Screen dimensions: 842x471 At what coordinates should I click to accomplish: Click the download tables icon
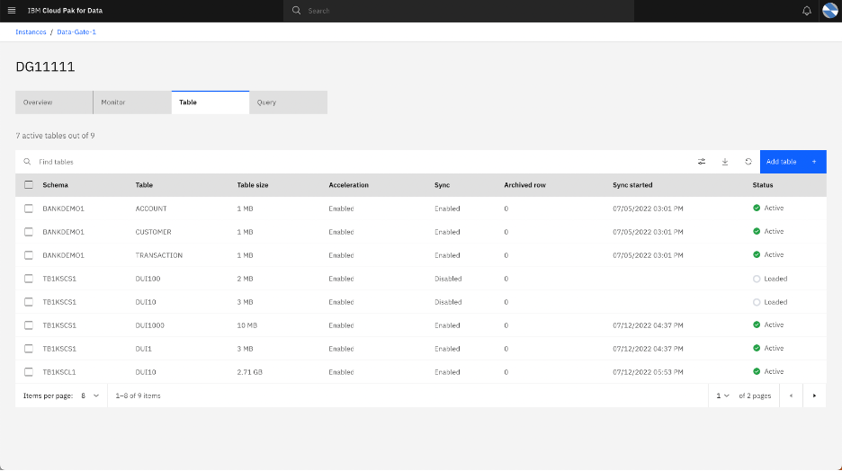pyautogui.click(x=724, y=162)
